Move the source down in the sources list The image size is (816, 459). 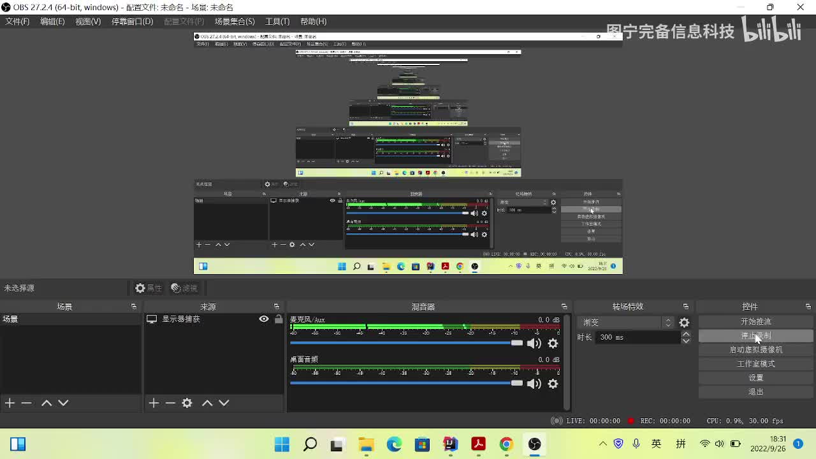click(224, 403)
